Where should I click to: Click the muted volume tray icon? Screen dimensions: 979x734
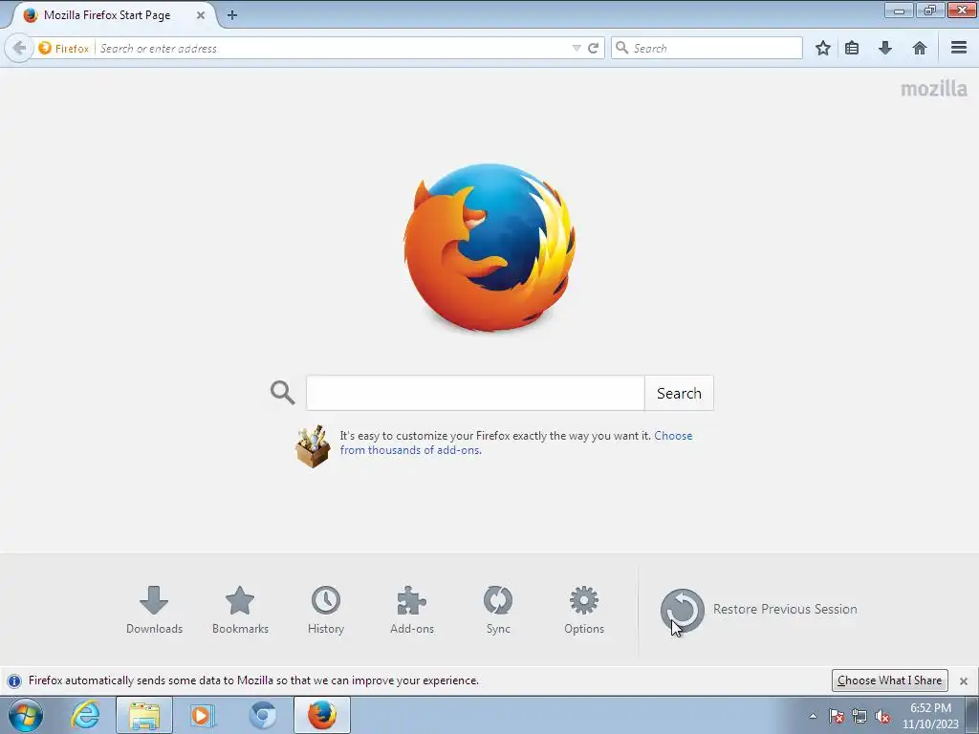pyautogui.click(x=882, y=716)
